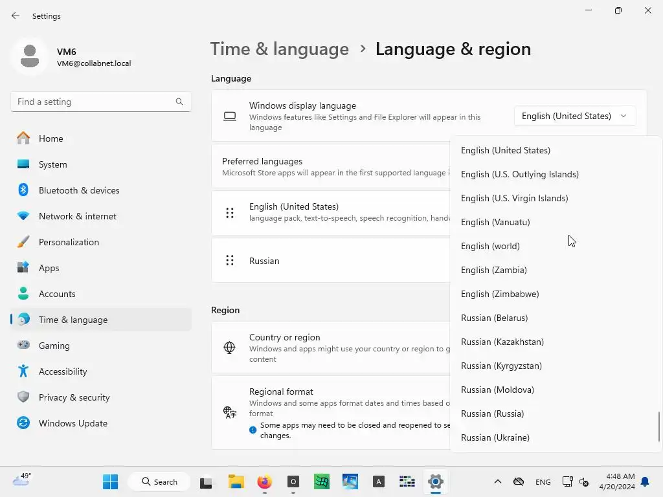Viewport: 663px width, 497px height.
Task: Open Apps settings page
Action: (x=100, y=267)
